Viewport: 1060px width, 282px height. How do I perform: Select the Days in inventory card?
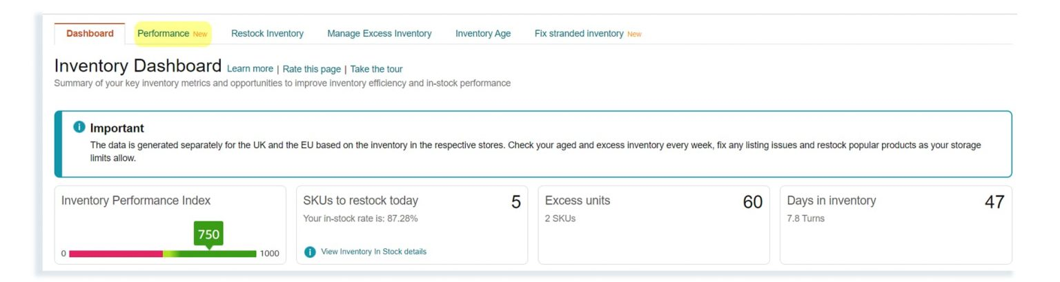click(896, 225)
